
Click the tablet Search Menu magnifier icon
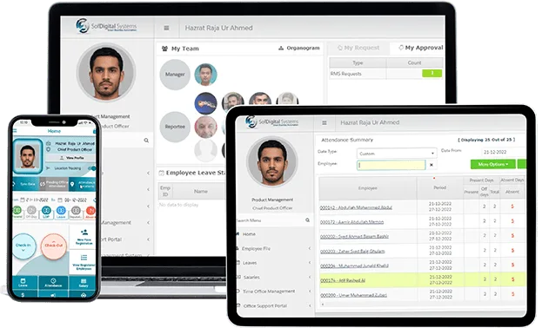point(307,220)
